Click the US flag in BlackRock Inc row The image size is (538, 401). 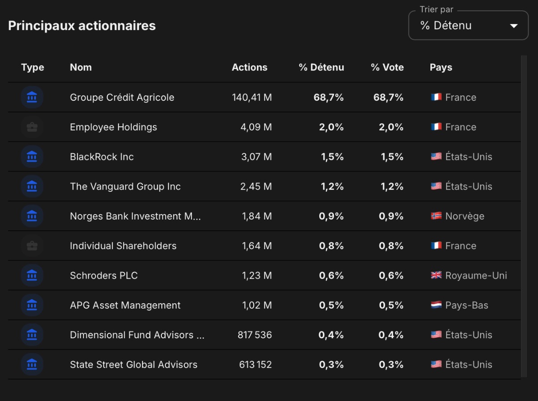[x=436, y=157]
